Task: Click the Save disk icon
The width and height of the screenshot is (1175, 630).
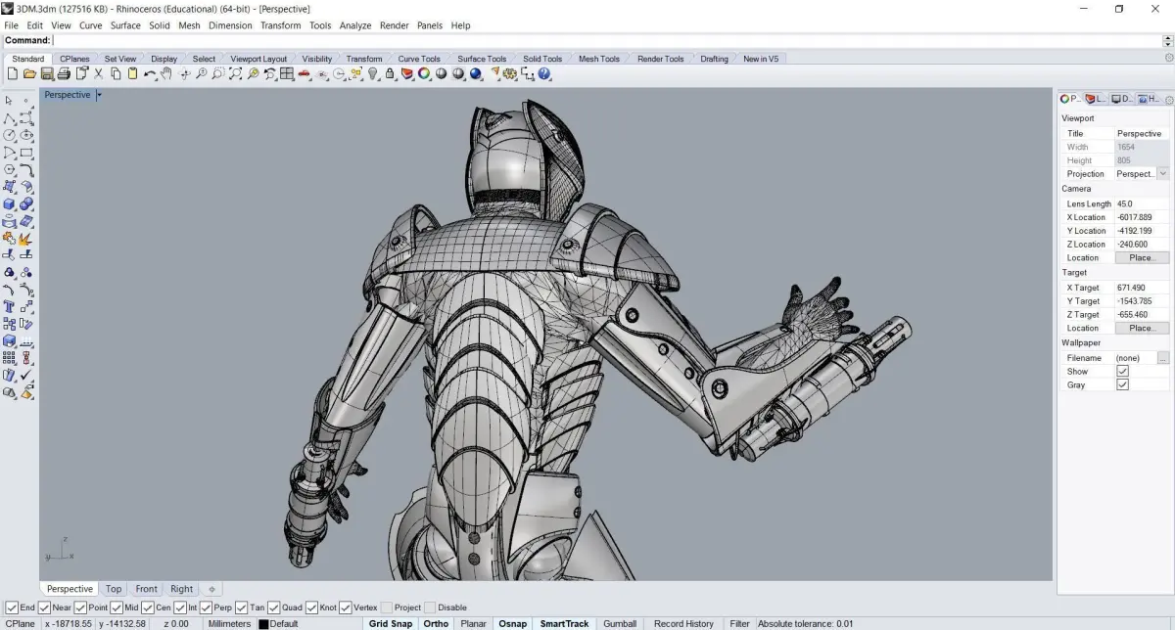Action: (x=46, y=74)
